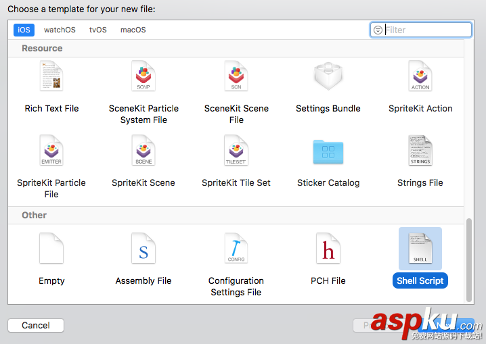Pick the Settings Bundle template
The image size is (486, 344).
[328, 76]
